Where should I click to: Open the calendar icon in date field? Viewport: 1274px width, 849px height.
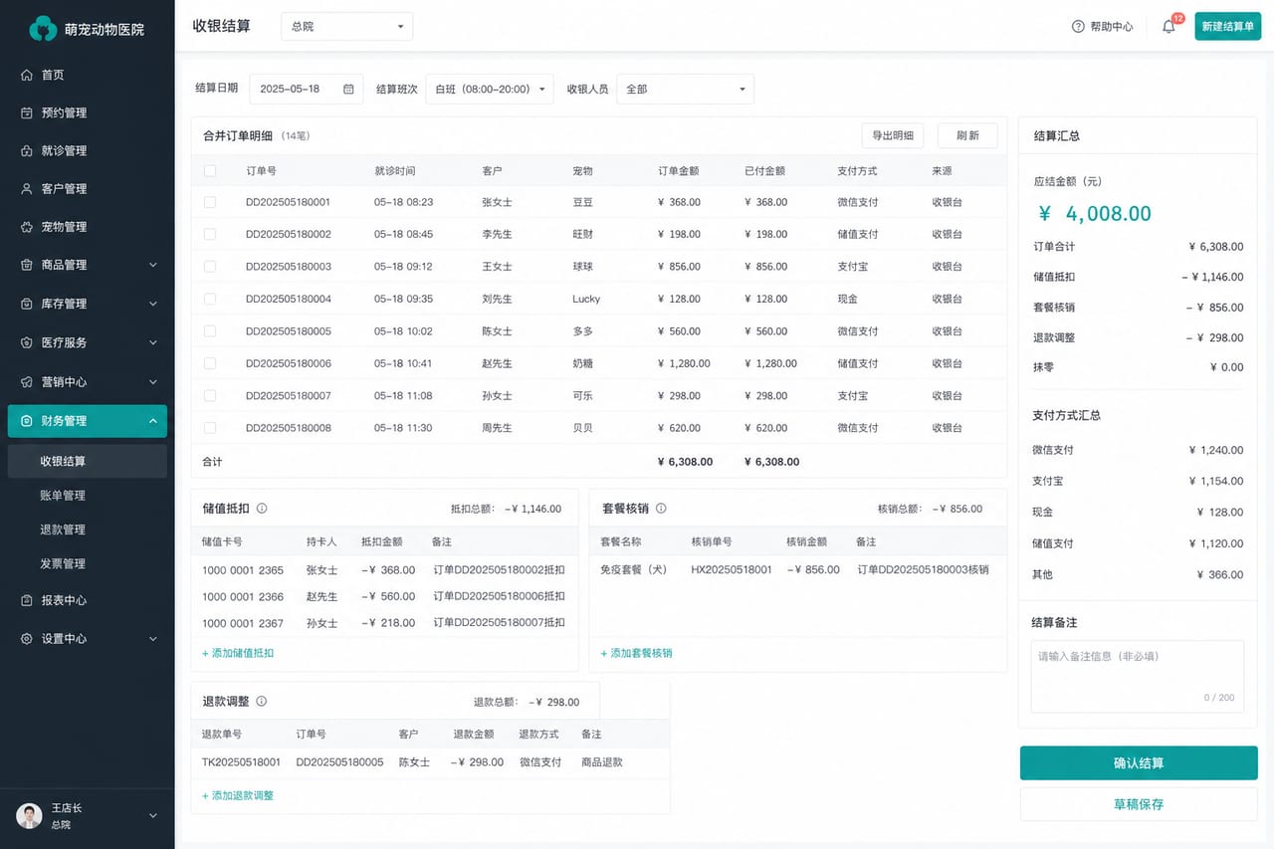[348, 89]
